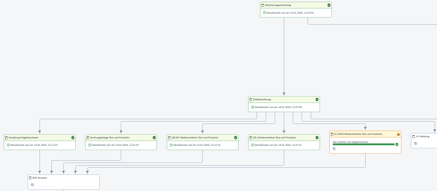Click the completed checkbox in Erstellung Entgeltnachweis

8,145
